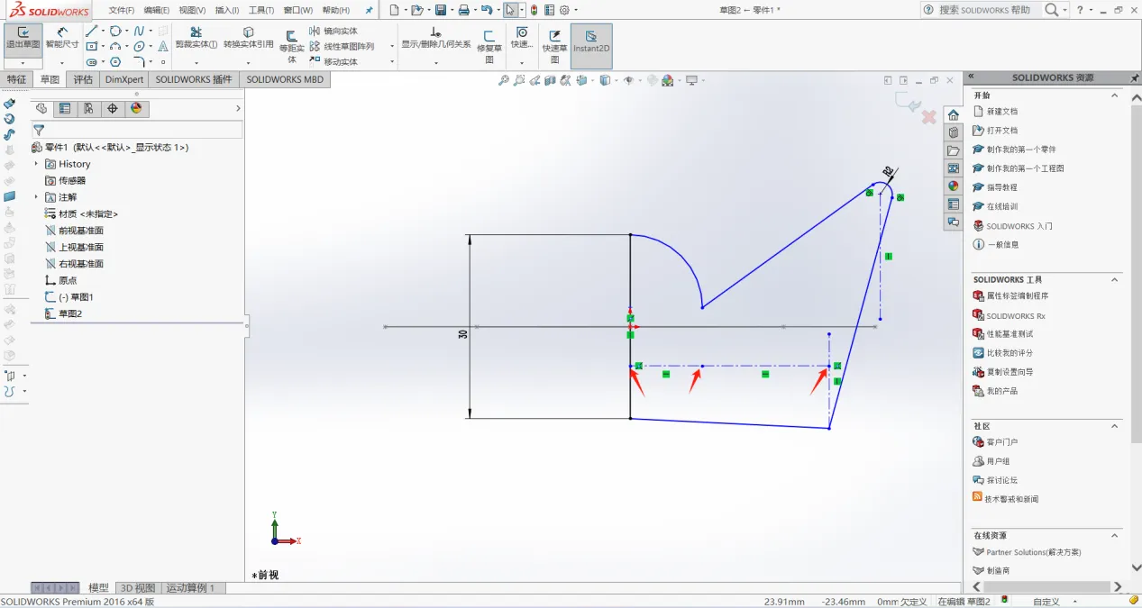Switch to the SOLIDWORKS MBD tab
This screenshot has width=1142, height=608.
285,79
